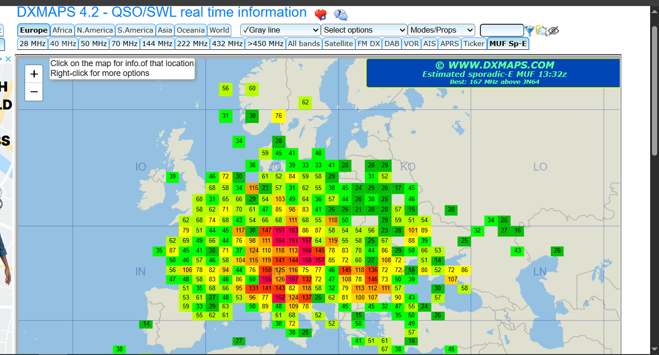
Task: Click the red heart add-favorite icon
Action: coord(320,15)
